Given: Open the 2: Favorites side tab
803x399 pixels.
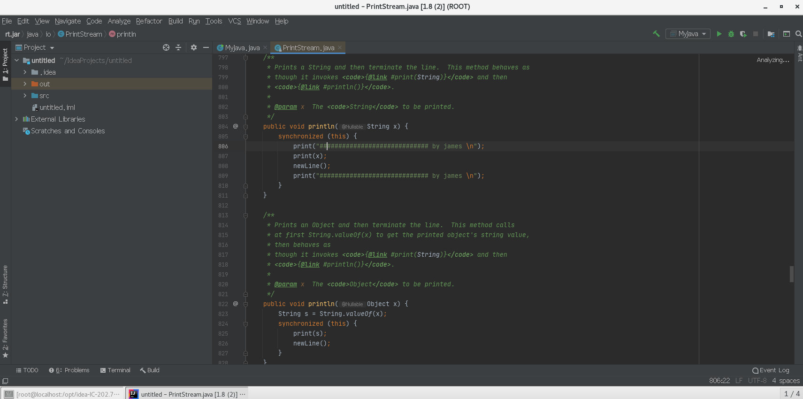Looking at the screenshot, I should click(5, 338).
